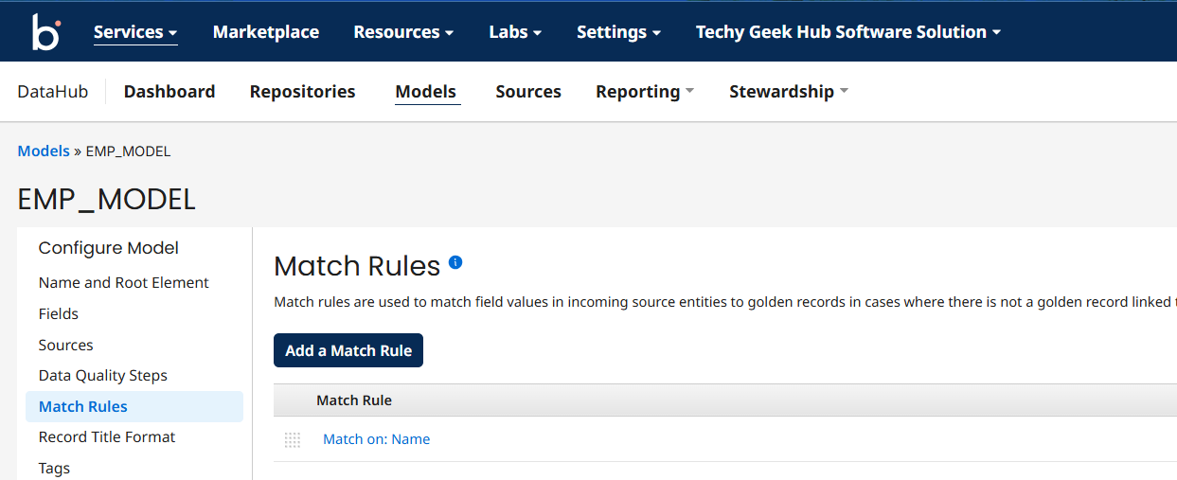Expand the Reporting dropdown

tap(644, 92)
